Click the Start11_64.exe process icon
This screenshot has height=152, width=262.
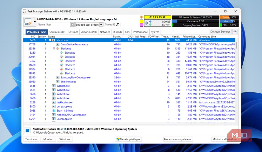coord(54,110)
